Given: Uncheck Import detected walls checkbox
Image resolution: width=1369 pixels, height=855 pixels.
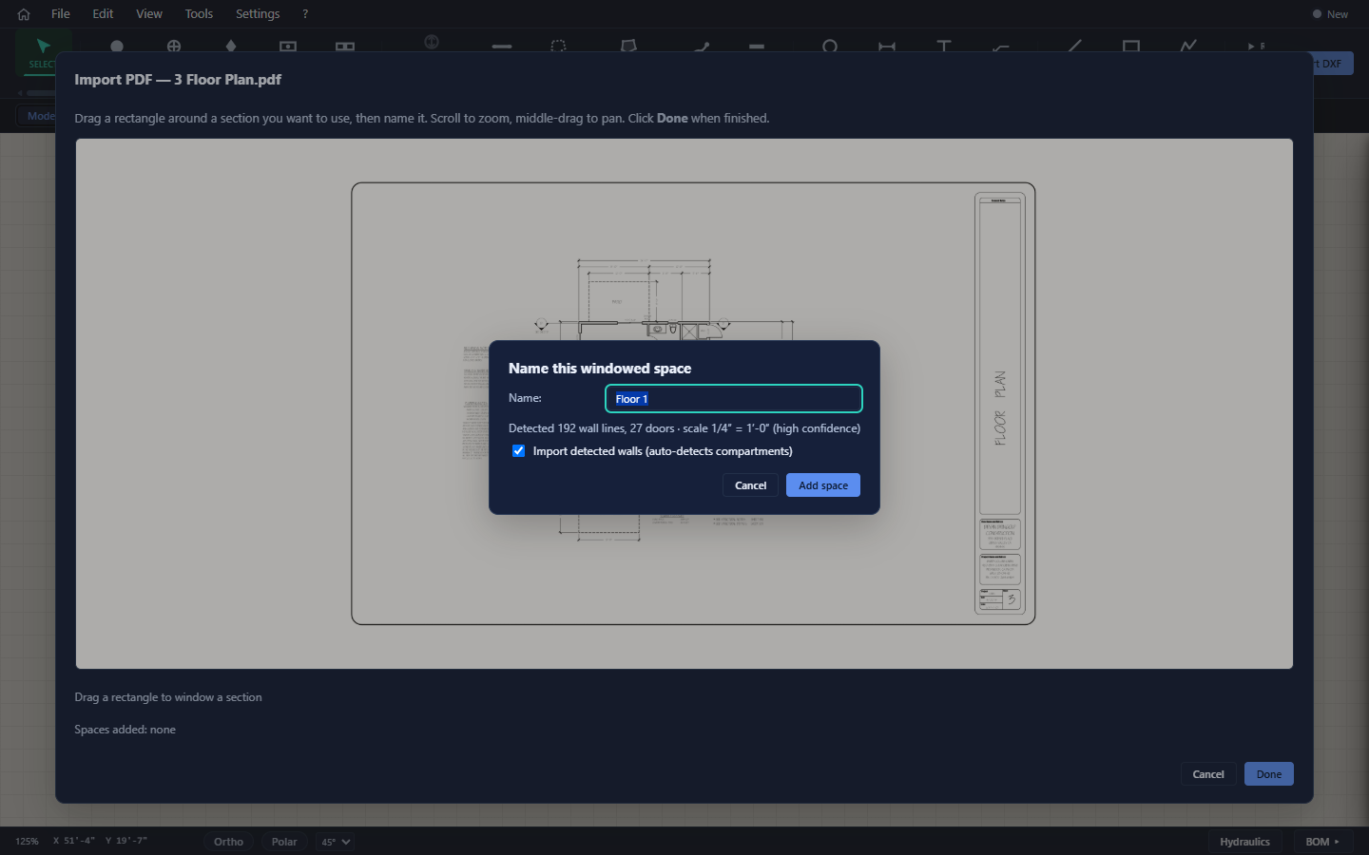Looking at the screenshot, I should point(518,451).
